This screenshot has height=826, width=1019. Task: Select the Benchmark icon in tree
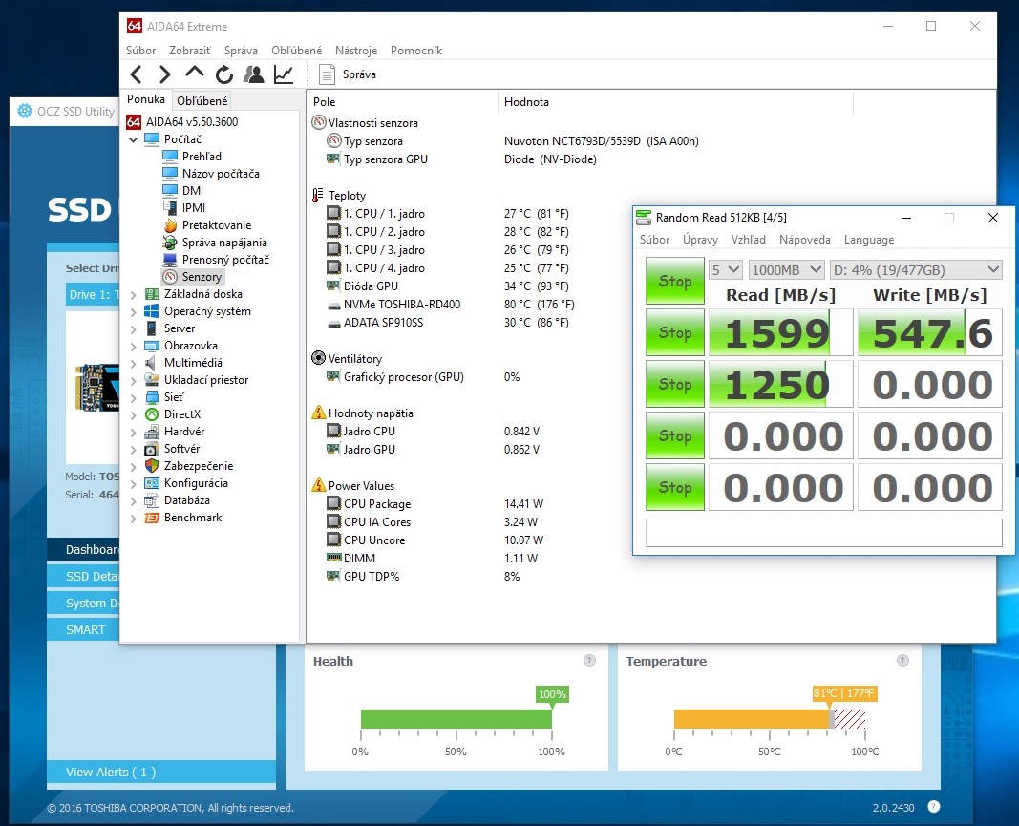pos(152,518)
